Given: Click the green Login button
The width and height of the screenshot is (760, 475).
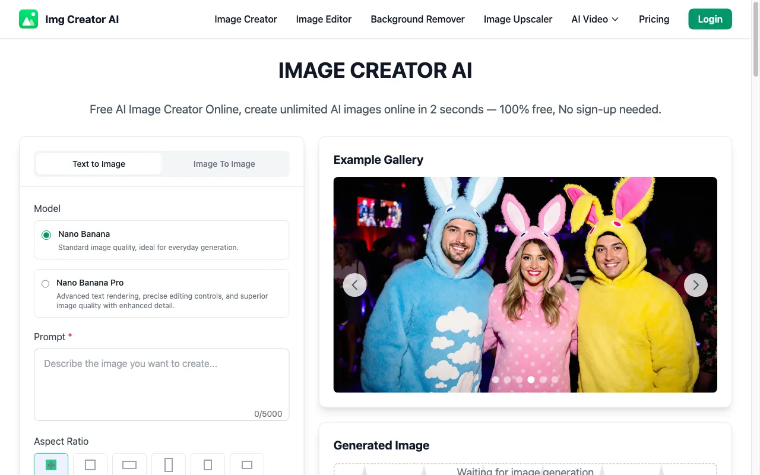Looking at the screenshot, I should [x=710, y=19].
